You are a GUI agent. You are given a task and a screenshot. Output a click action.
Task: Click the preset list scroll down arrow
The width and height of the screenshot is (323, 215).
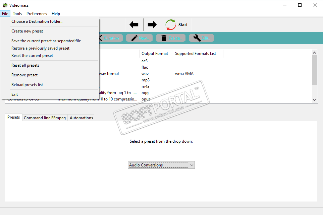[314, 100]
